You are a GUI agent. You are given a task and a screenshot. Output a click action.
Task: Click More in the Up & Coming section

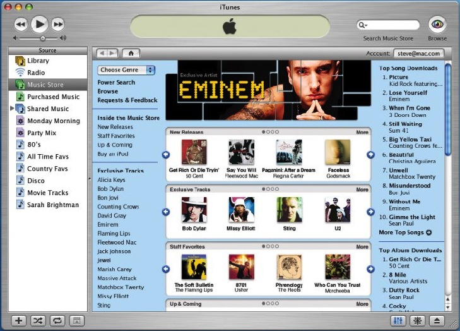[362, 304]
